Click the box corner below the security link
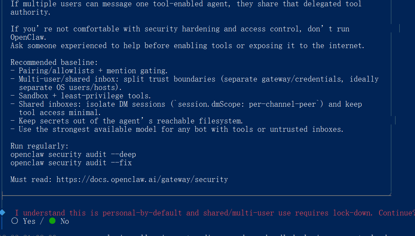Image resolution: width=415 pixels, height=236 pixels. coord(389,193)
